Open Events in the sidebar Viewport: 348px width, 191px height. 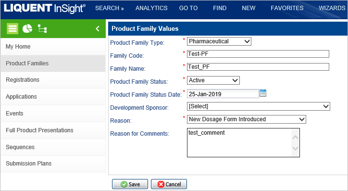click(x=53, y=114)
